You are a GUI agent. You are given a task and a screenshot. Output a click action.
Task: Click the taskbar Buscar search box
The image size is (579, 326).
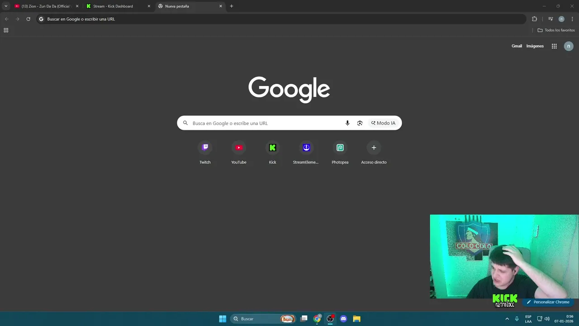point(263,319)
